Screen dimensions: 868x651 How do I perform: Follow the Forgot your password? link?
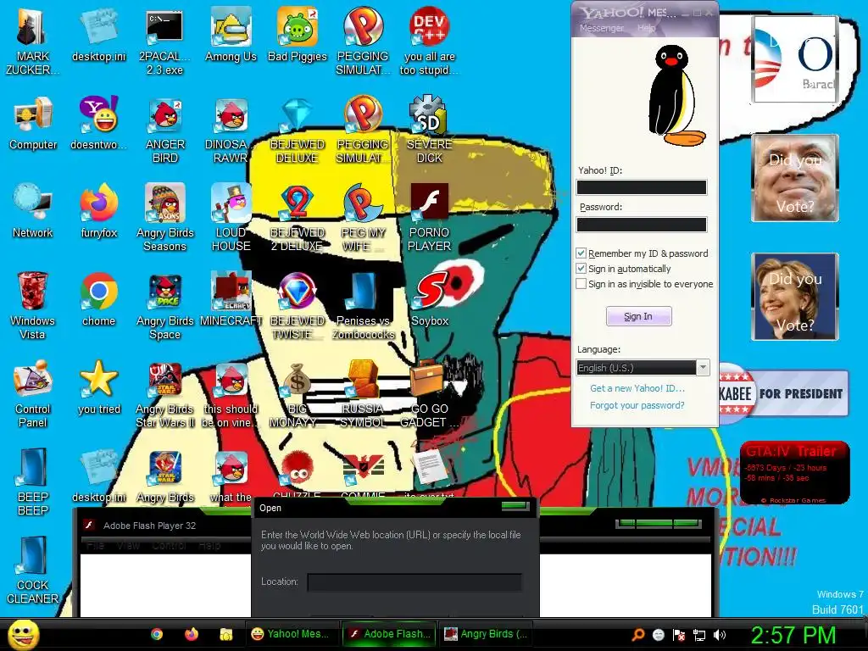[x=637, y=405]
